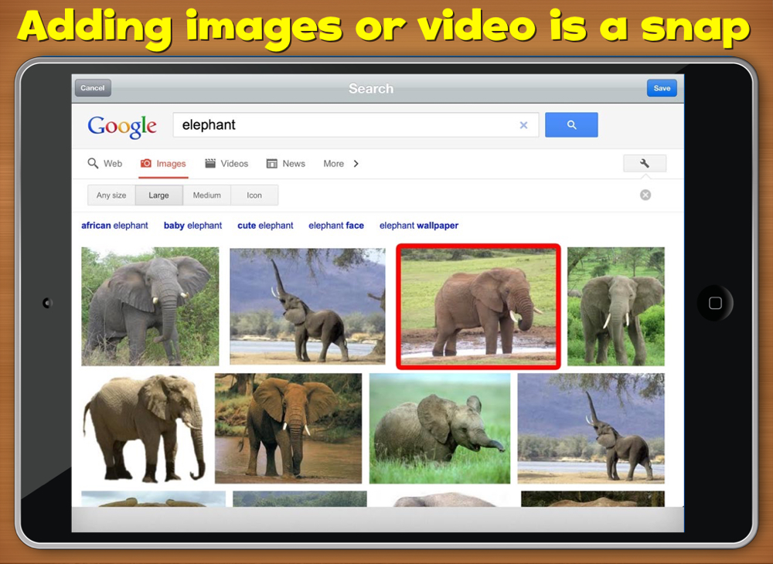Open the More tab
773x564 pixels.
click(x=334, y=164)
